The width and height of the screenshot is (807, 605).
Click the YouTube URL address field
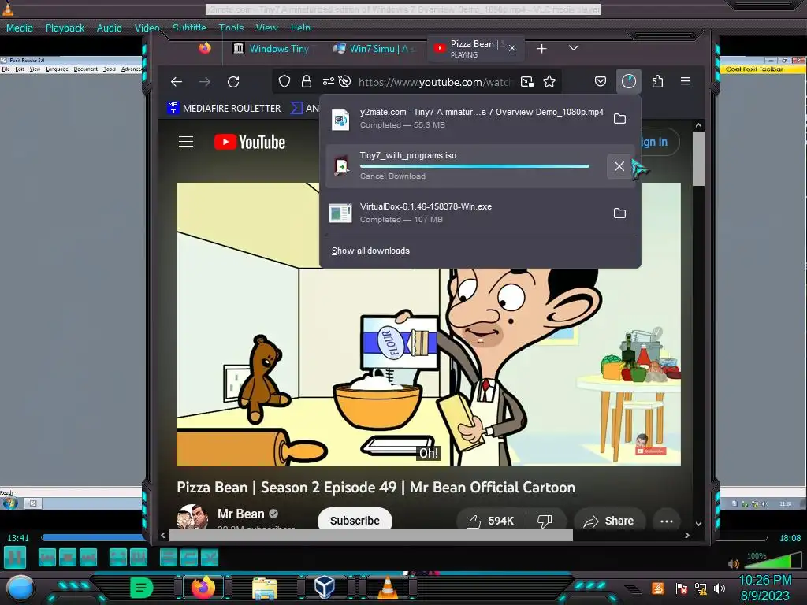[x=435, y=82]
